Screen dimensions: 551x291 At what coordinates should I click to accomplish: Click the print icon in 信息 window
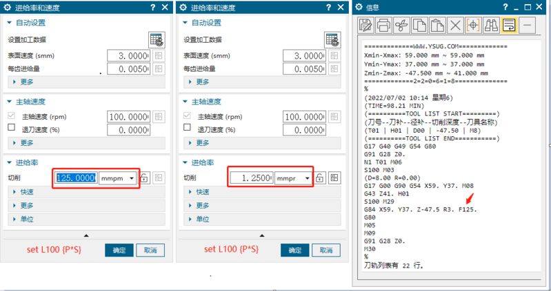pos(383,25)
